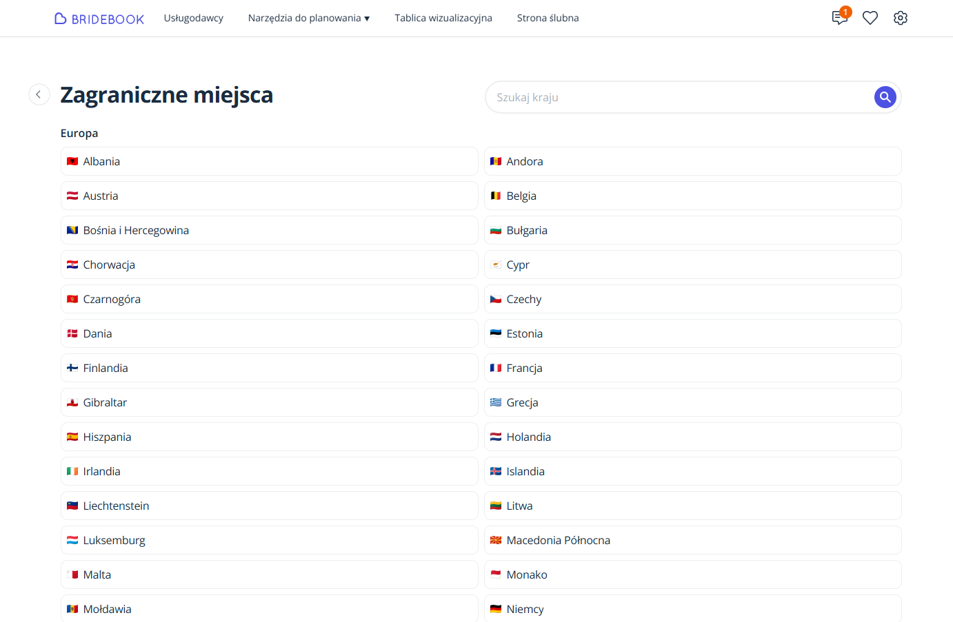Click the Albania flag icon
The height and width of the screenshot is (622, 953).
click(72, 161)
